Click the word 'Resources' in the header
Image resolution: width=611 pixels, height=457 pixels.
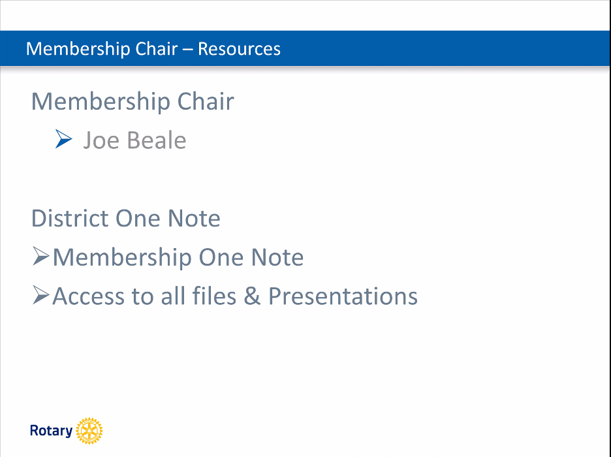point(239,49)
